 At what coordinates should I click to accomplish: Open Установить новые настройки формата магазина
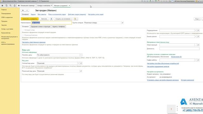click(163, 80)
